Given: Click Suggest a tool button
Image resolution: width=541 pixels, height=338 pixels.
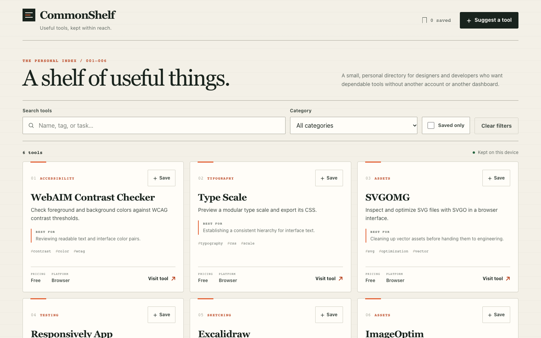Looking at the screenshot, I should coord(489,20).
